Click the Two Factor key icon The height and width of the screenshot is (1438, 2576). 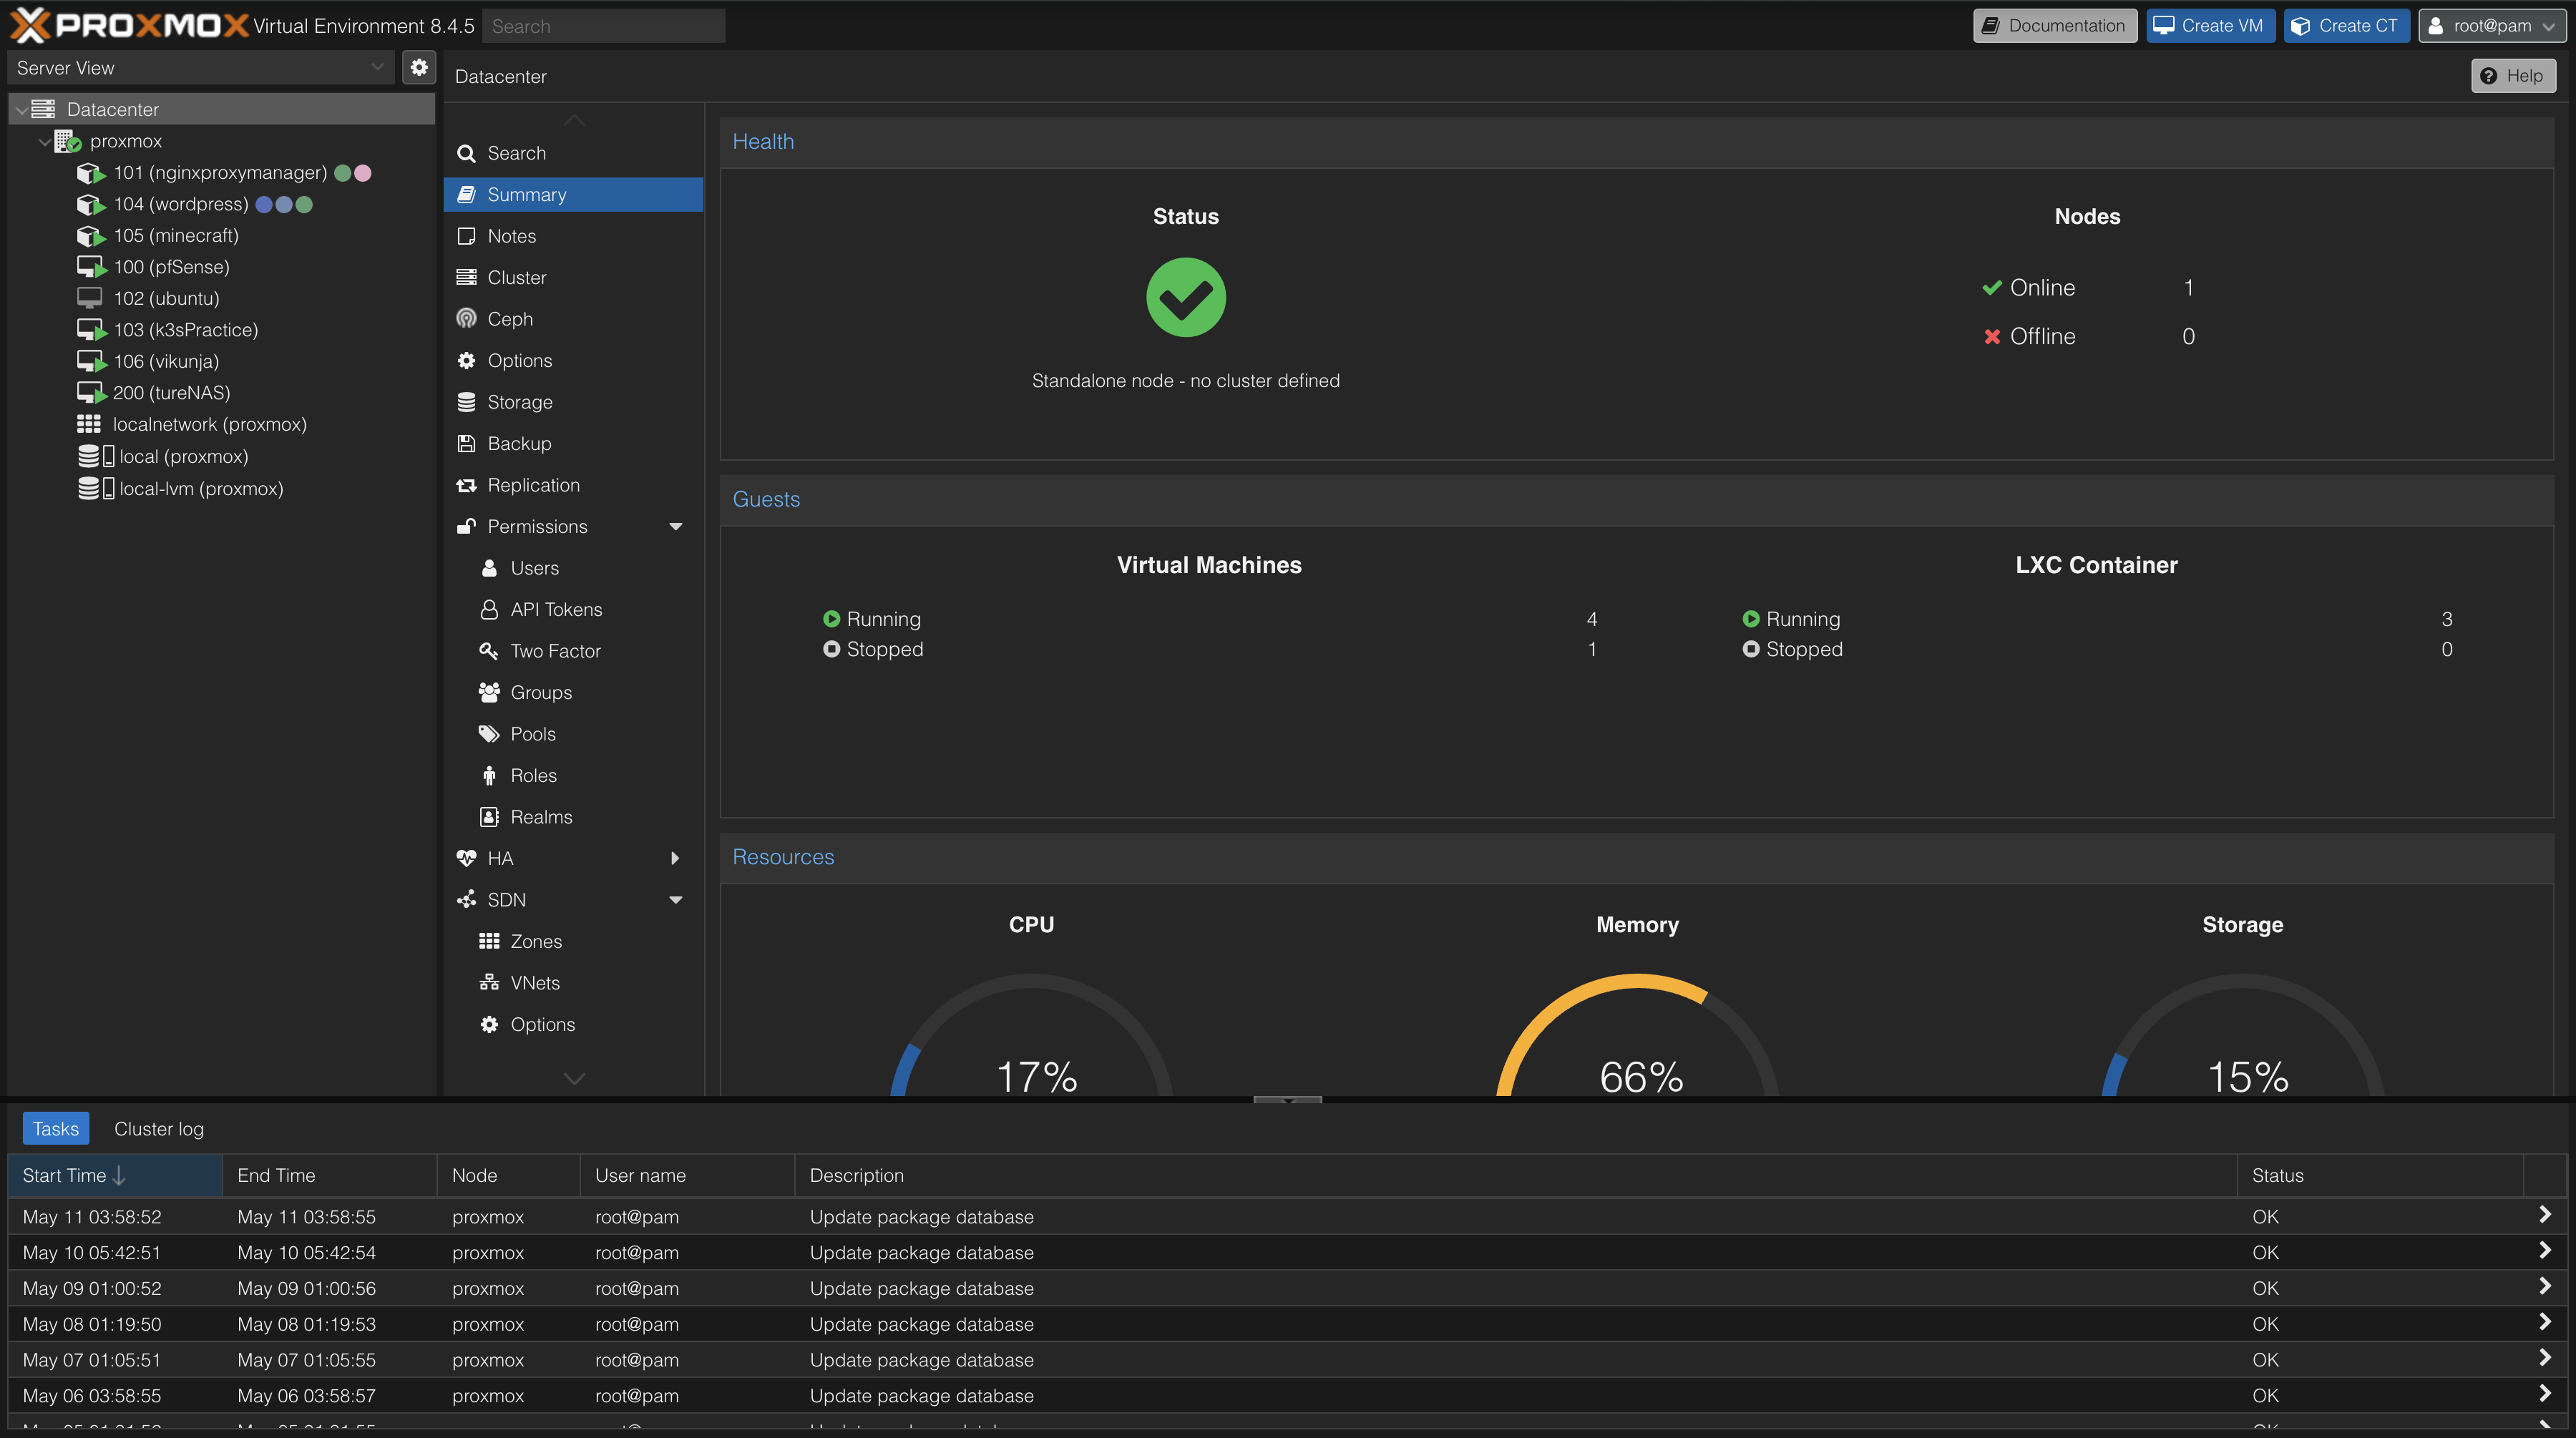(489, 651)
